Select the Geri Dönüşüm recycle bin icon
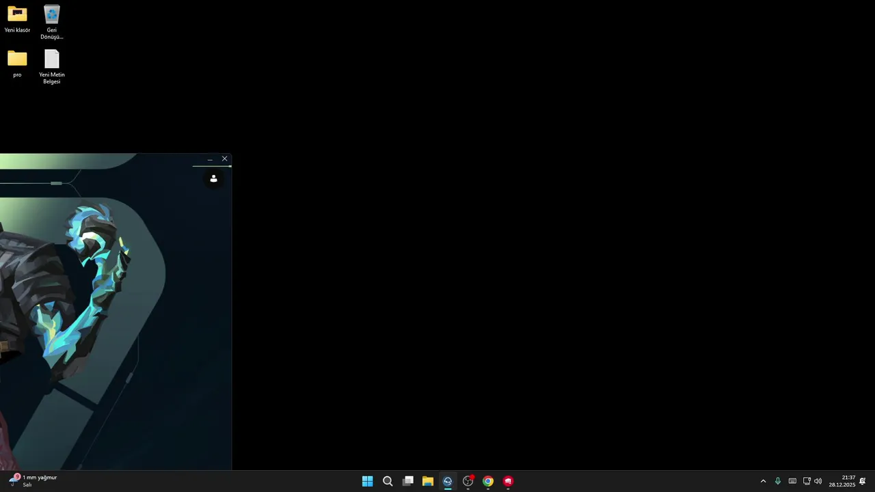The width and height of the screenshot is (875, 492). click(52, 22)
